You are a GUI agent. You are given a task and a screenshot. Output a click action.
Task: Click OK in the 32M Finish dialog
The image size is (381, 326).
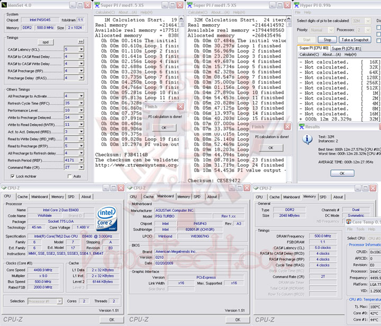271,148
